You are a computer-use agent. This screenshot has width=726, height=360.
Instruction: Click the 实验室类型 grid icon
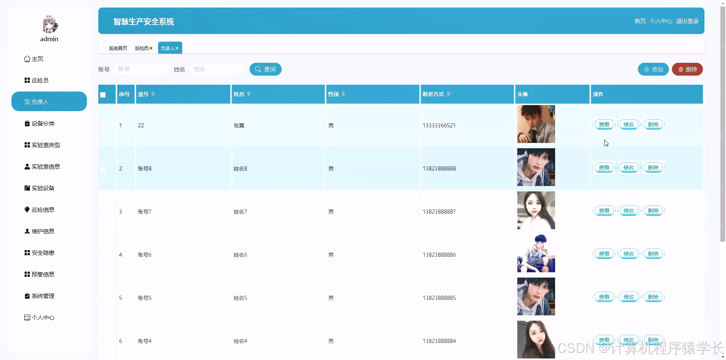click(27, 145)
